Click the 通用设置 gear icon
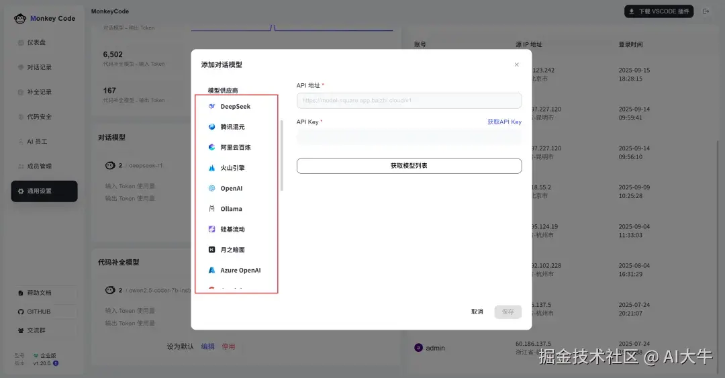The height and width of the screenshot is (378, 725). [21, 191]
